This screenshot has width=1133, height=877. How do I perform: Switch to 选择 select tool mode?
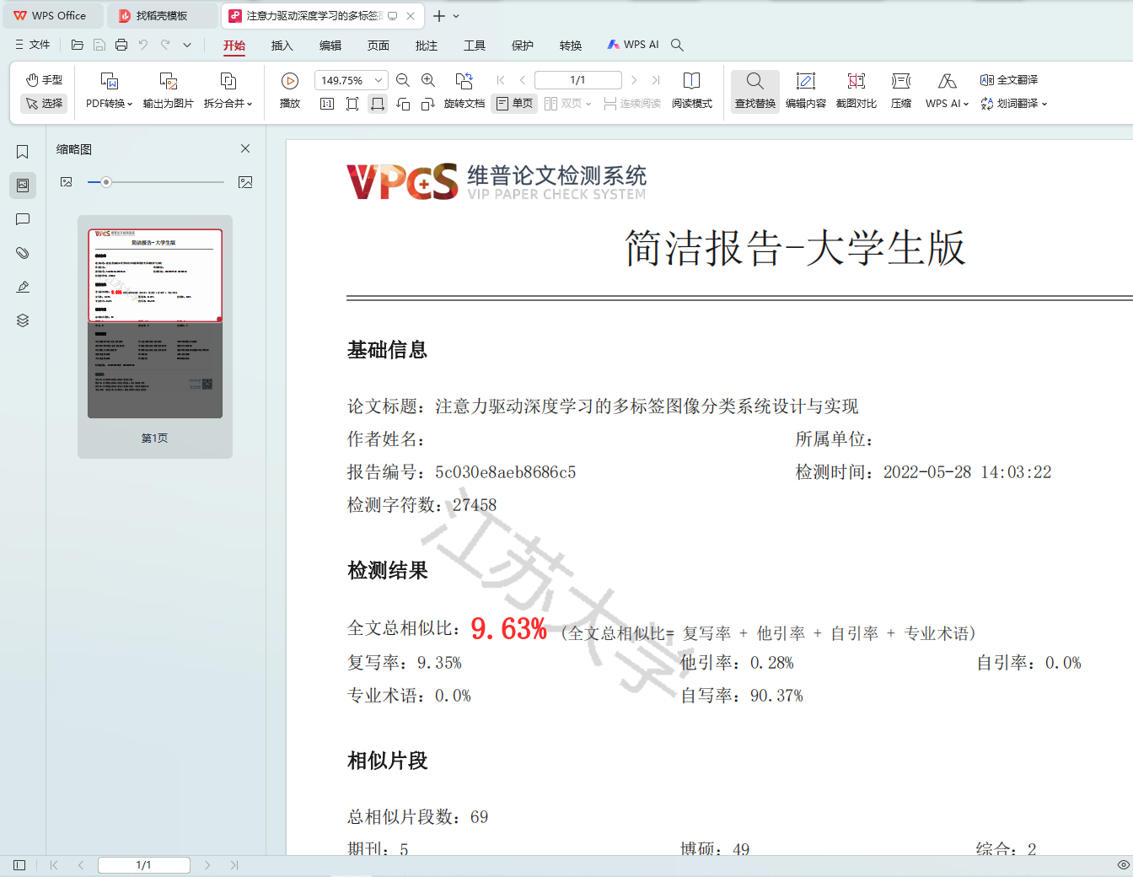click(x=44, y=104)
